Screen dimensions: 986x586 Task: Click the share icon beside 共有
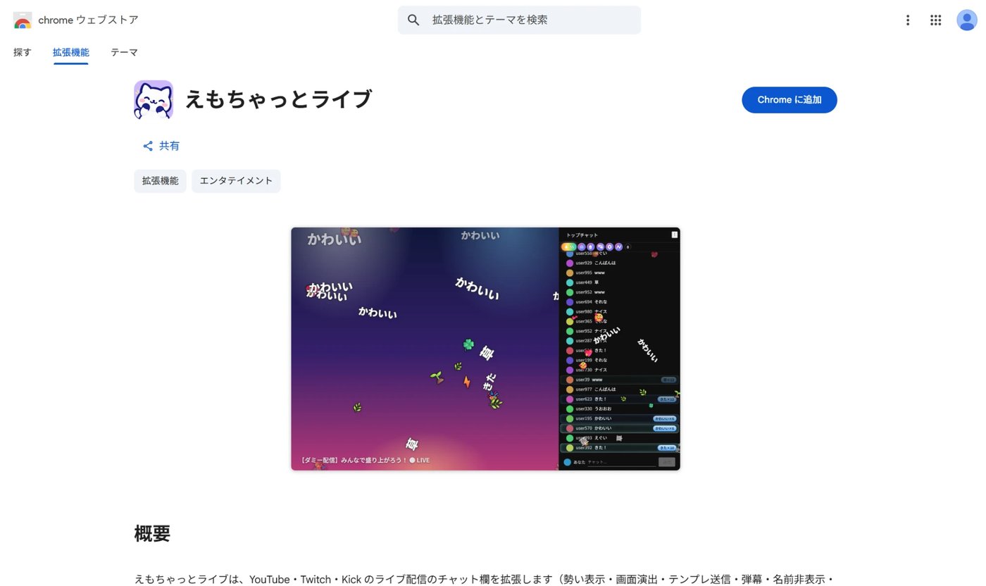pyautogui.click(x=148, y=146)
